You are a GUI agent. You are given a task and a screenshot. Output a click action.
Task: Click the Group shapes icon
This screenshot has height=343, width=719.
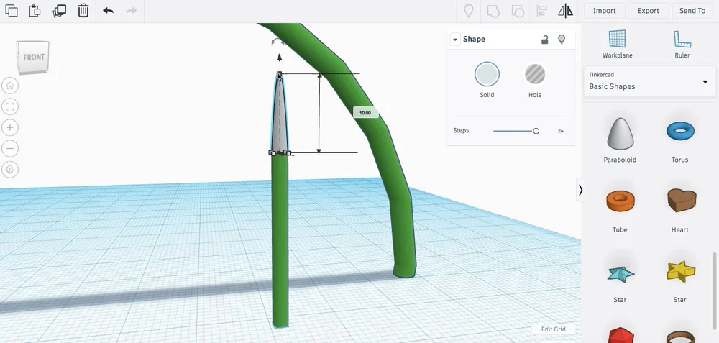[x=493, y=11]
